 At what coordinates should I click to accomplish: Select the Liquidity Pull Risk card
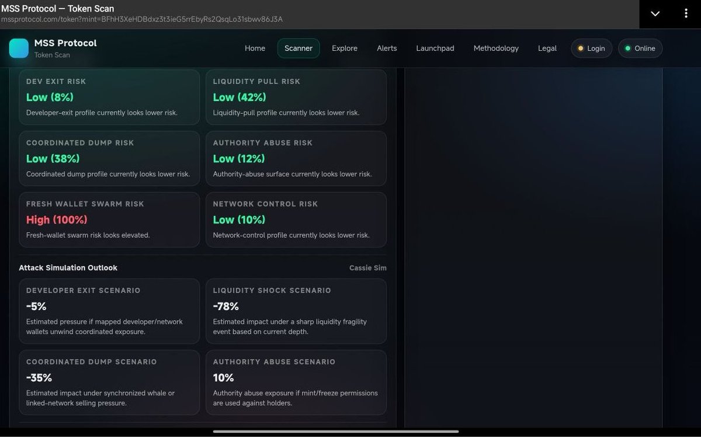tap(296, 97)
